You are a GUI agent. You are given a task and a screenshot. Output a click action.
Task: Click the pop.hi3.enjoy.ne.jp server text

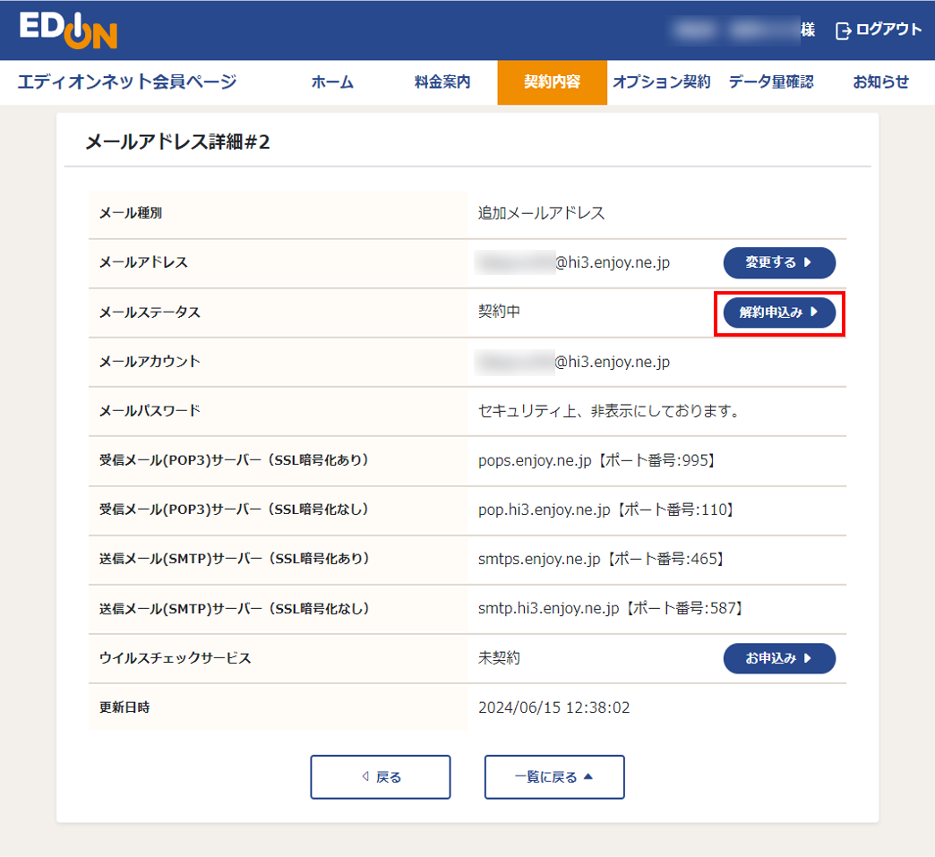click(545, 510)
